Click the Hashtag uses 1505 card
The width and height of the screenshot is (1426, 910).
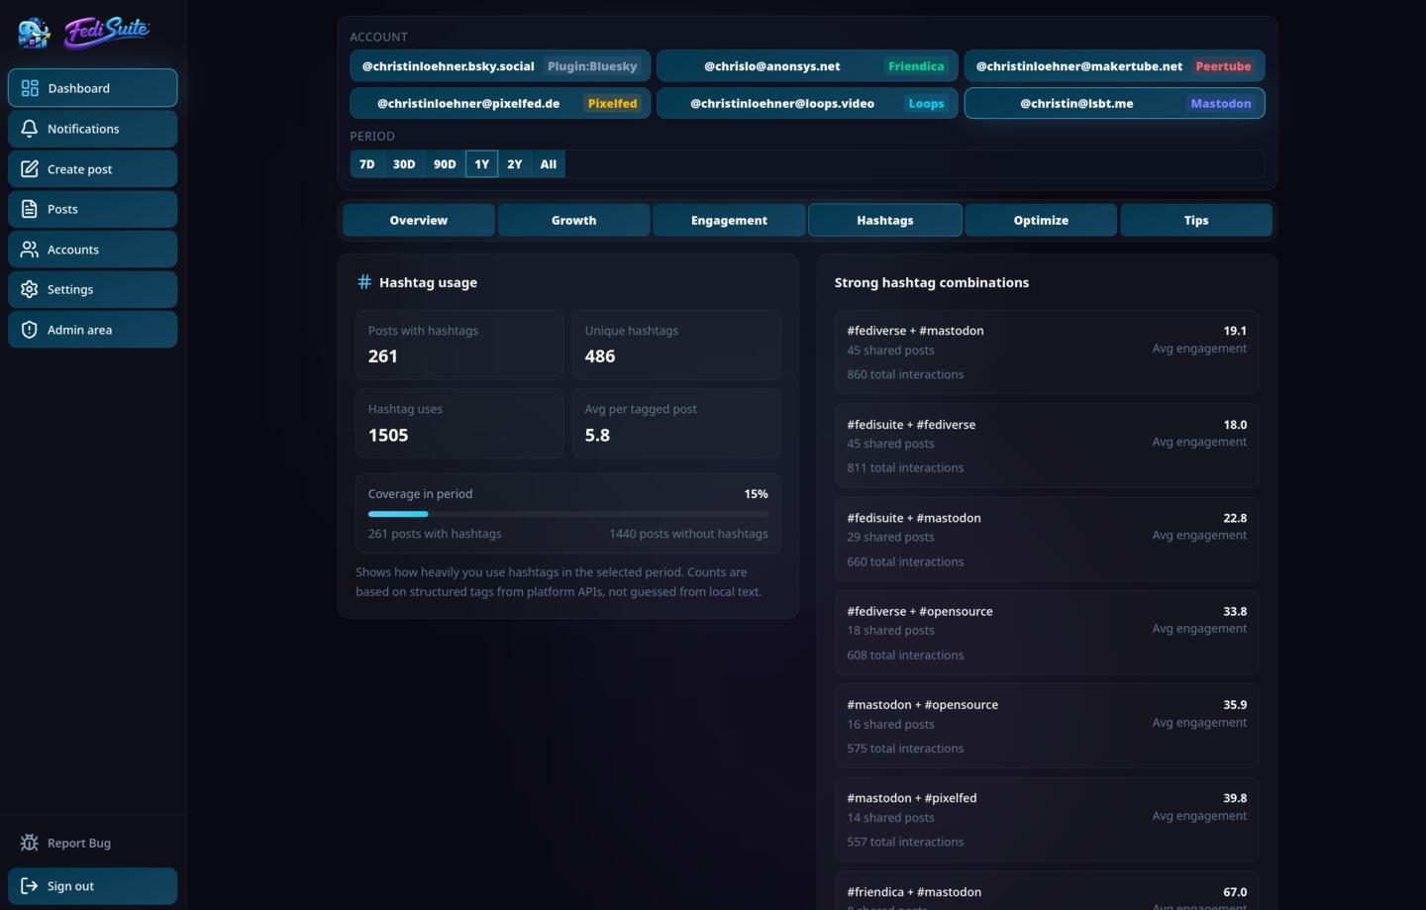tap(459, 423)
